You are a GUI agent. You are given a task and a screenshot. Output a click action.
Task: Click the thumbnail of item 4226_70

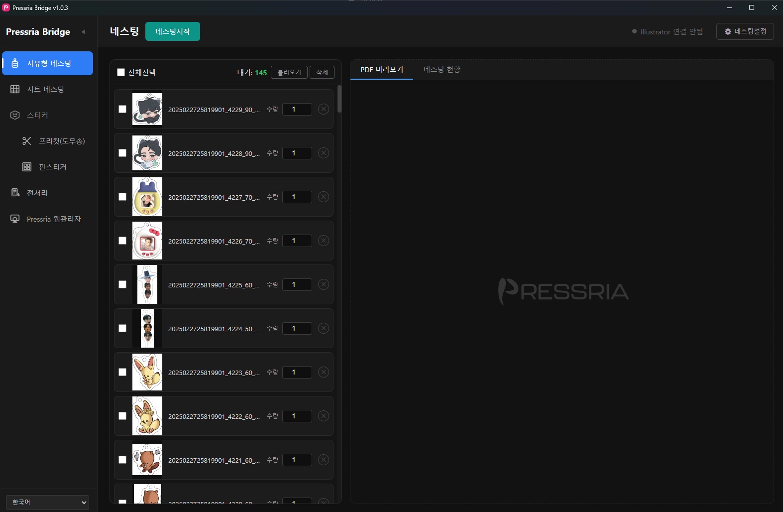147,241
